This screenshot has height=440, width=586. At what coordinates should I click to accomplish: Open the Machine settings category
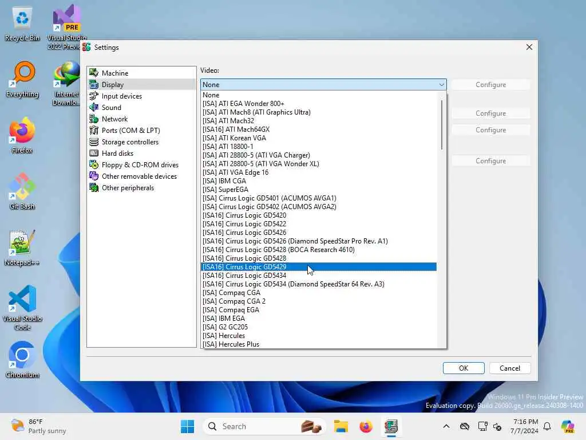(141, 73)
